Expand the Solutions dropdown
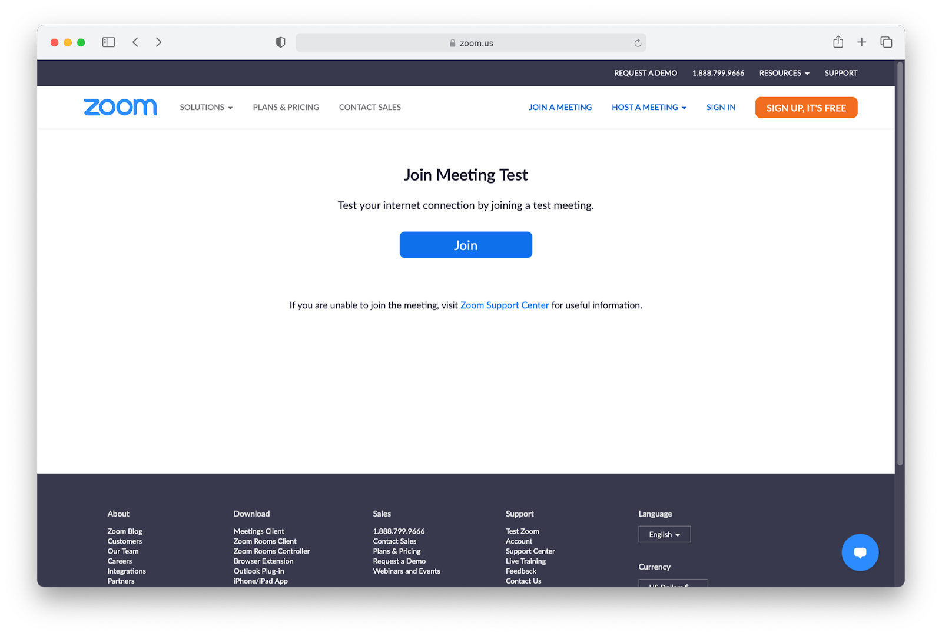Screen dimensions: 942x636 [x=206, y=107]
